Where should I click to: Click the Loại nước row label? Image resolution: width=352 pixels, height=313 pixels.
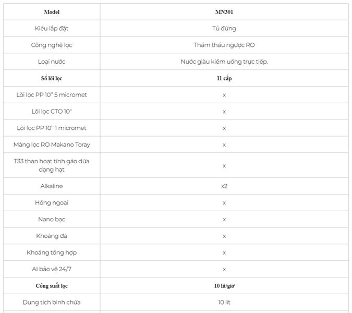52,62
